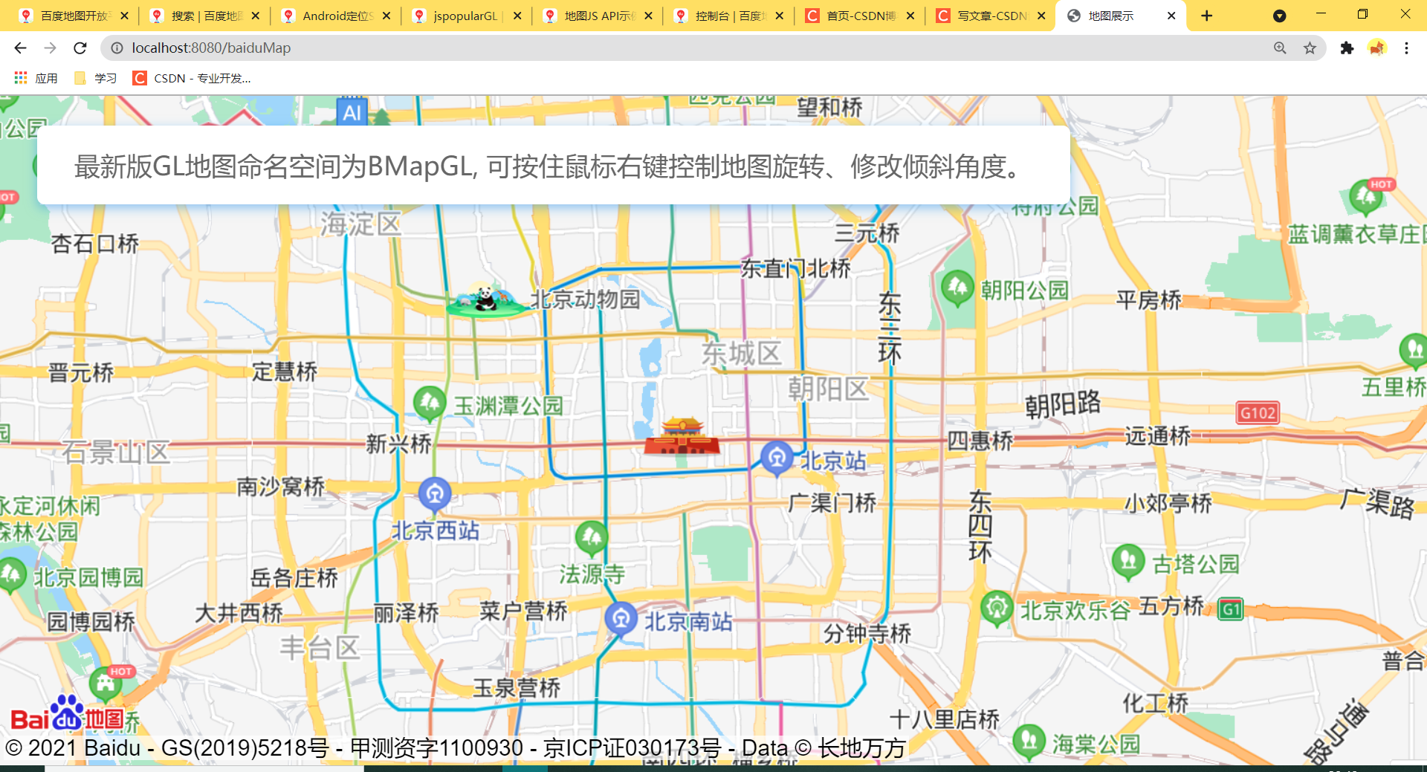This screenshot has height=772, width=1427.
Task: Click the panda marker at 北京动物园
Action: pyautogui.click(x=487, y=299)
